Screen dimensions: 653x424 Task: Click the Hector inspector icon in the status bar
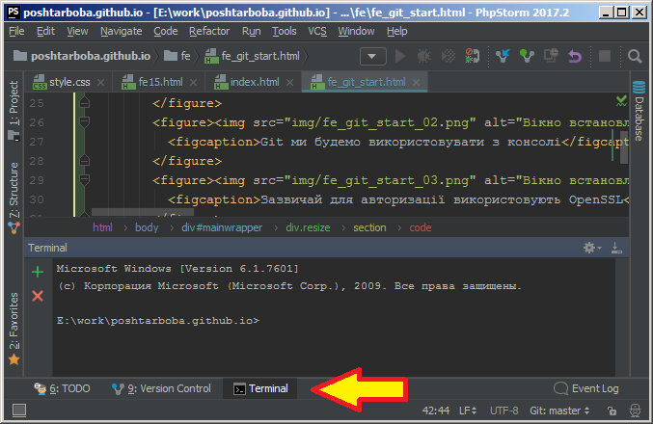635,411
